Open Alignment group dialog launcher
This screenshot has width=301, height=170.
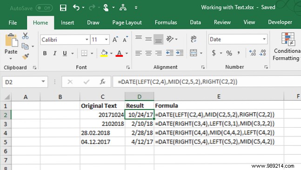click(x=203, y=67)
